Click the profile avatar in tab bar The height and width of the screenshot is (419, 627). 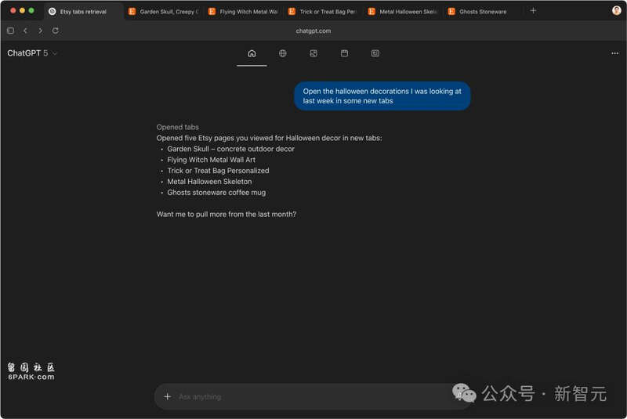pyautogui.click(x=616, y=11)
